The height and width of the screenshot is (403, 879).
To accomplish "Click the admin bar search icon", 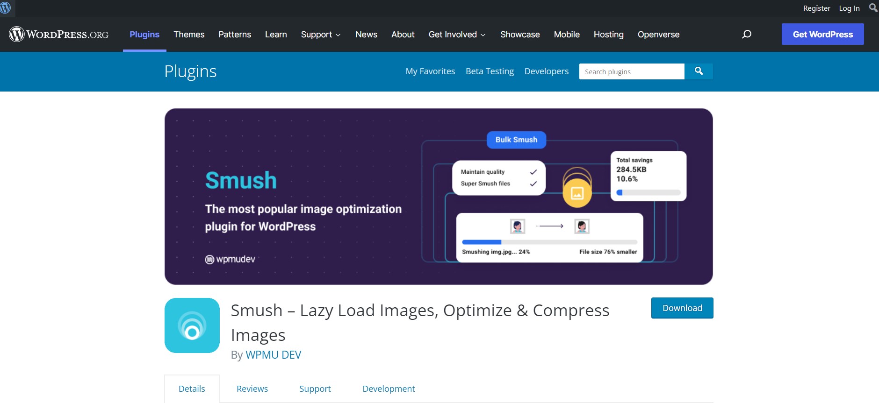I will [872, 8].
